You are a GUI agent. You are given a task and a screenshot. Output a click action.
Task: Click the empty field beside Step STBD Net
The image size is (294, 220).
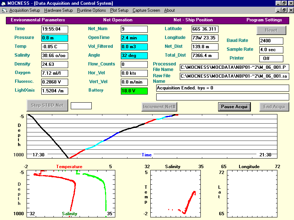pyautogui.click(x=81, y=106)
